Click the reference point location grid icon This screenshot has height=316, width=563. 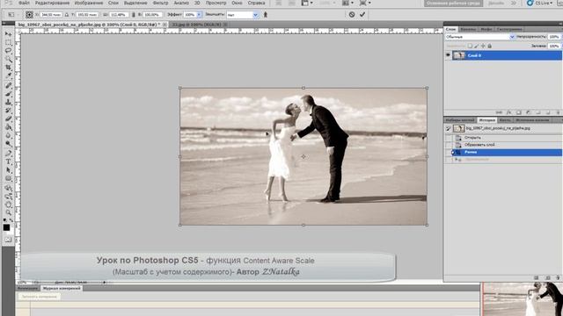29,15
